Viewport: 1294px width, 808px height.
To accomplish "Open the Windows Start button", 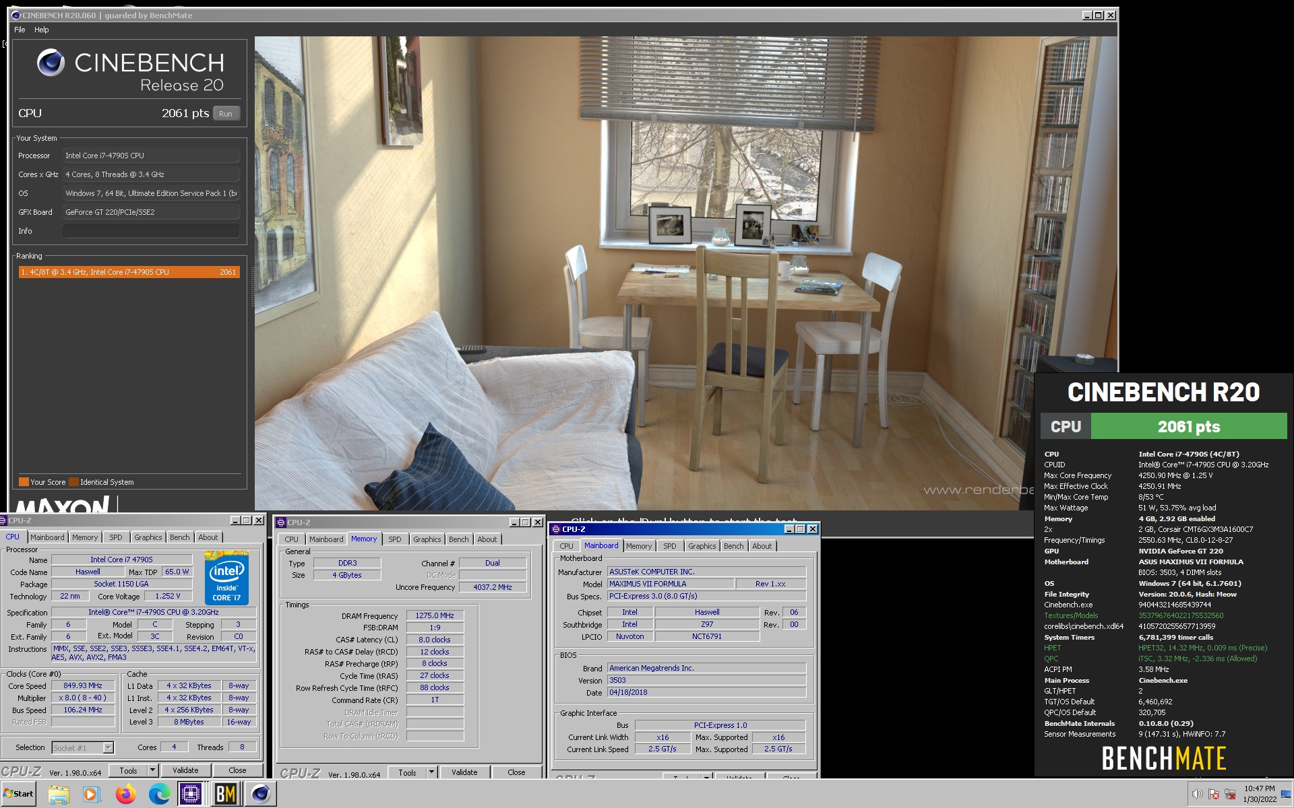I will point(18,794).
